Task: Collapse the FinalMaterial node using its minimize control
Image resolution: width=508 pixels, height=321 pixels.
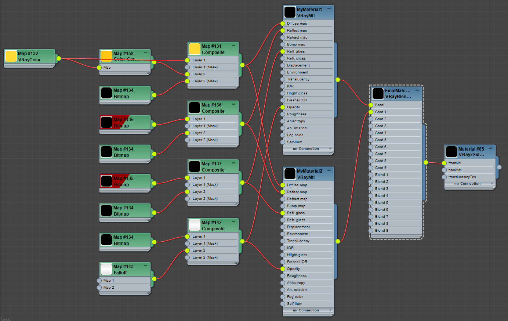Action: click(417, 90)
